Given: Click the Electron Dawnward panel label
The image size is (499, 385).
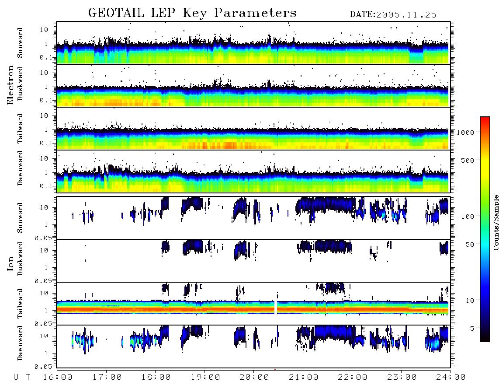Looking at the screenshot, I should (20, 168).
